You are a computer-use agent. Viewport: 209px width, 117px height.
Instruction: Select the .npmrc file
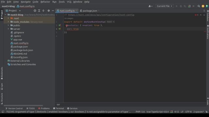16,36
